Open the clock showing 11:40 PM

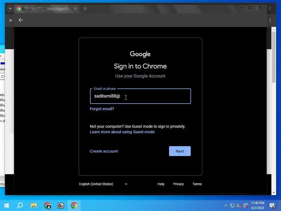click(x=257, y=206)
